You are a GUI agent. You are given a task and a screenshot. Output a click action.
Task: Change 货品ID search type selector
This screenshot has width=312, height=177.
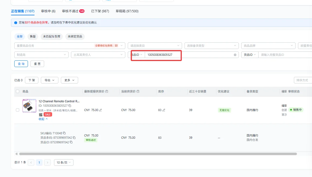point(250,55)
